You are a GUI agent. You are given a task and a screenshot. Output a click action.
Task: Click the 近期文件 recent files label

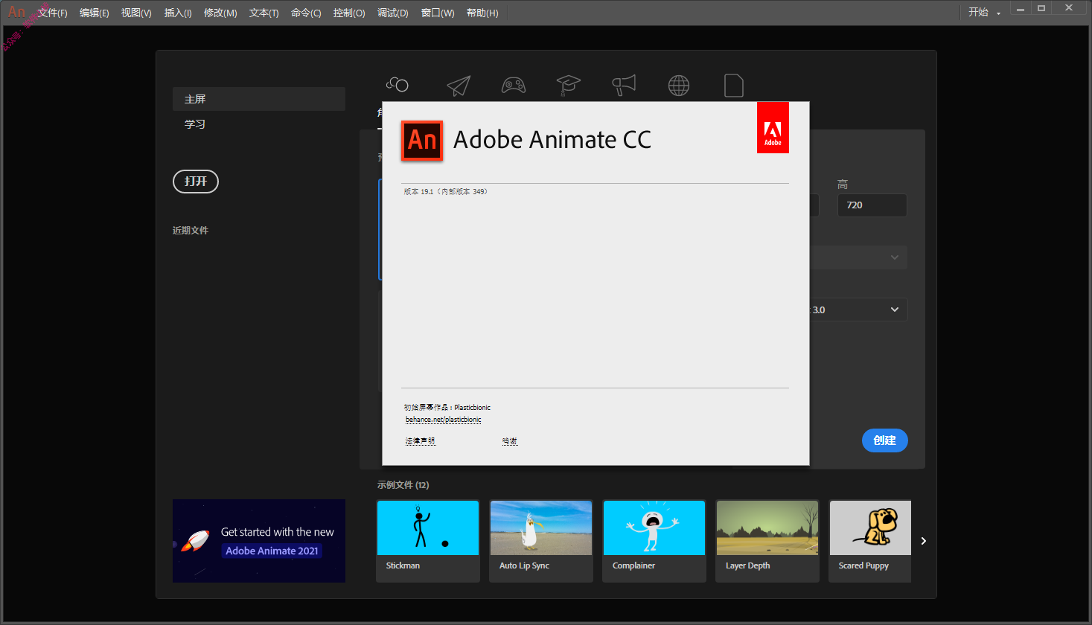point(191,231)
